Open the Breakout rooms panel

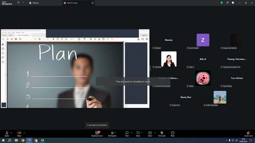pos(97,134)
